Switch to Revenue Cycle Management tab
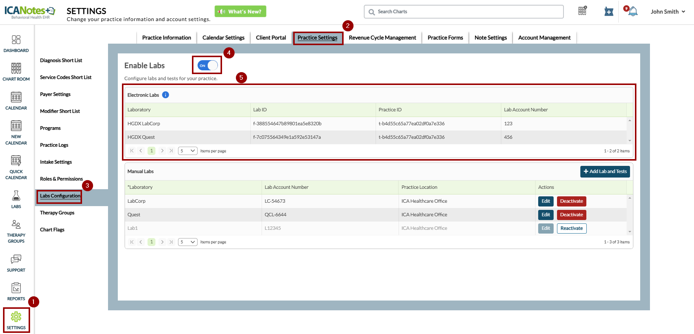Image resolution: width=694 pixels, height=334 pixels. [x=382, y=38]
